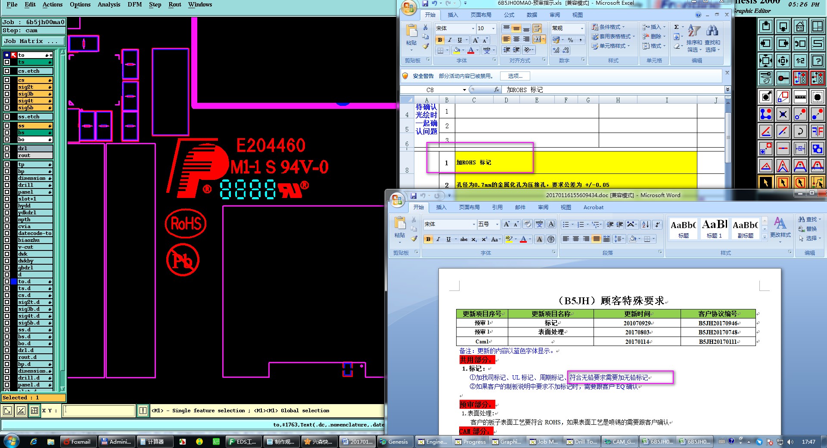
Task: Click the Word Italic button
Action: pos(438,239)
